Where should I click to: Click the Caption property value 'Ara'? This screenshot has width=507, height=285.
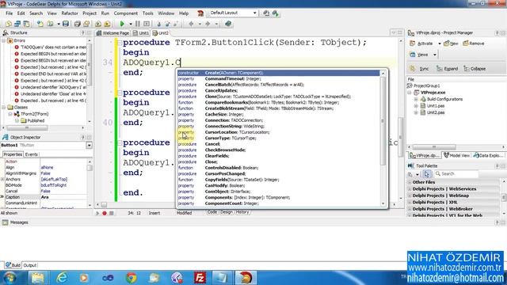pos(63,197)
